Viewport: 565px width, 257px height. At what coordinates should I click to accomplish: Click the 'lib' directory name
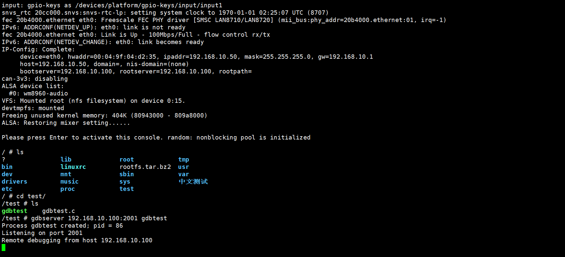[x=66, y=160]
